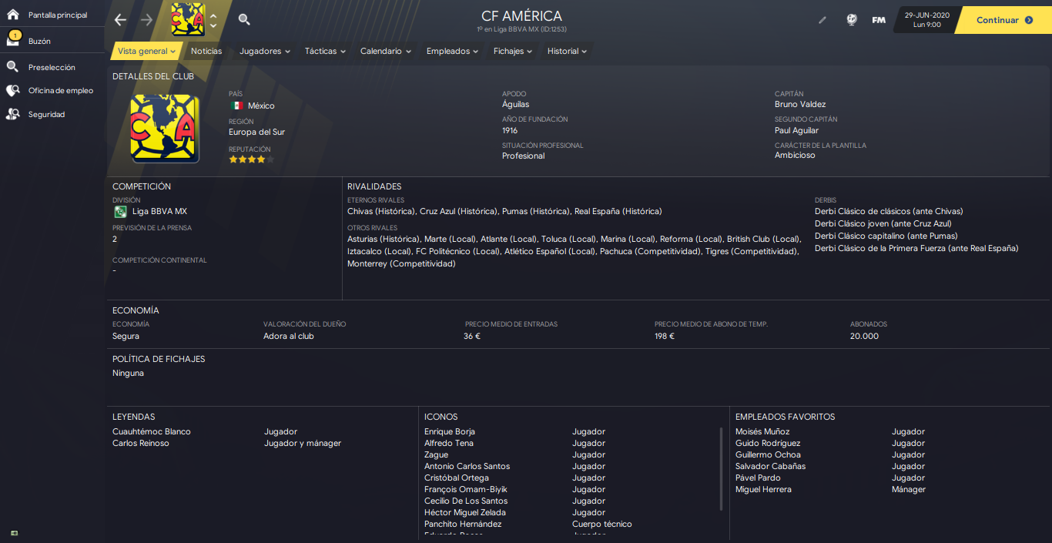Click the Monterrey (Competitividad) rival
The image size is (1052, 543).
(x=401, y=263)
